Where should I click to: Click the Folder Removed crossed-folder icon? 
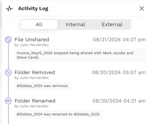pyautogui.click(x=8, y=72)
